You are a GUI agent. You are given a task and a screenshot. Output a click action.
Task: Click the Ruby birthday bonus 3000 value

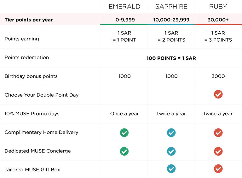(x=218, y=76)
